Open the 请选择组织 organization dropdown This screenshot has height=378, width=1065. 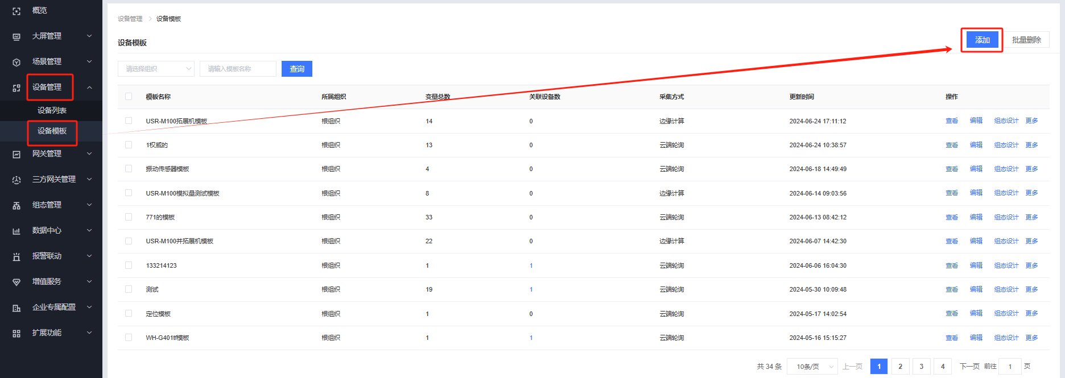(156, 69)
